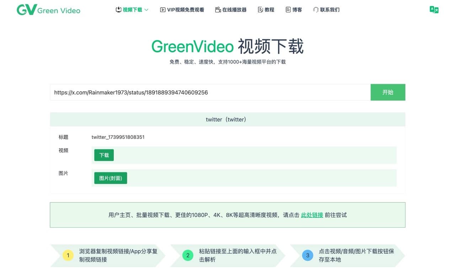
Task: Download cover via 图片(封面) button
Action: [111, 178]
